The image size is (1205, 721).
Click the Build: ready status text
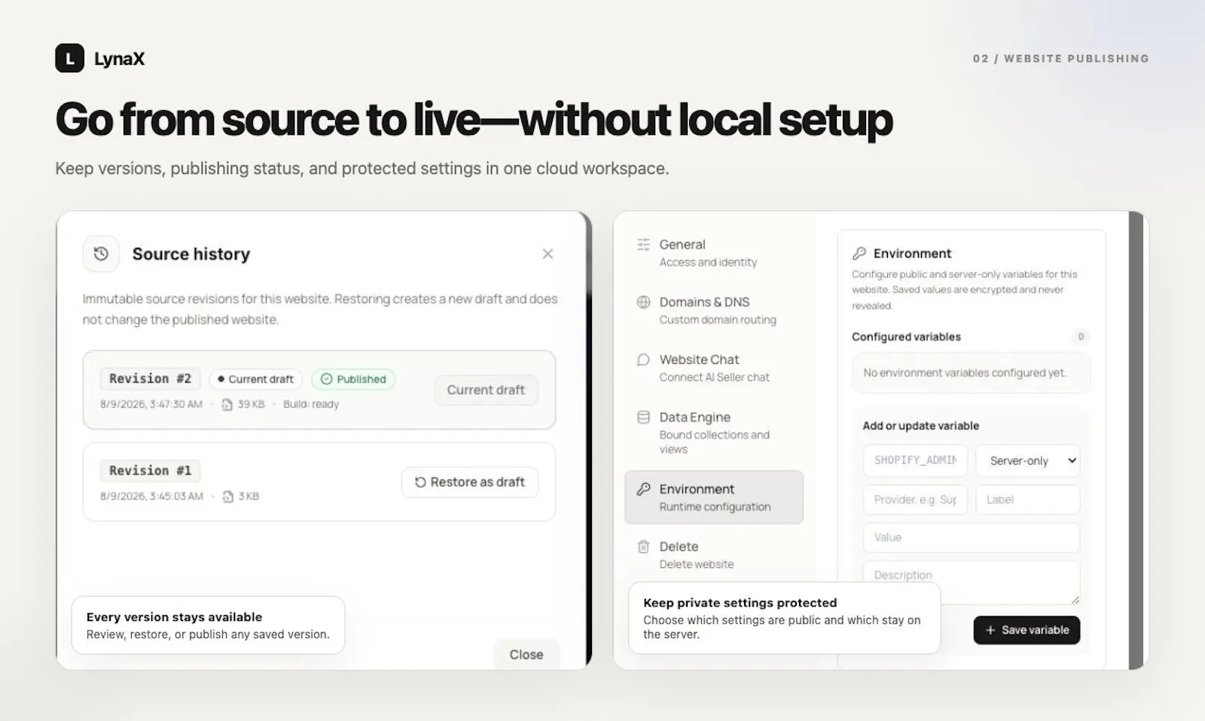(x=311, y=405)
